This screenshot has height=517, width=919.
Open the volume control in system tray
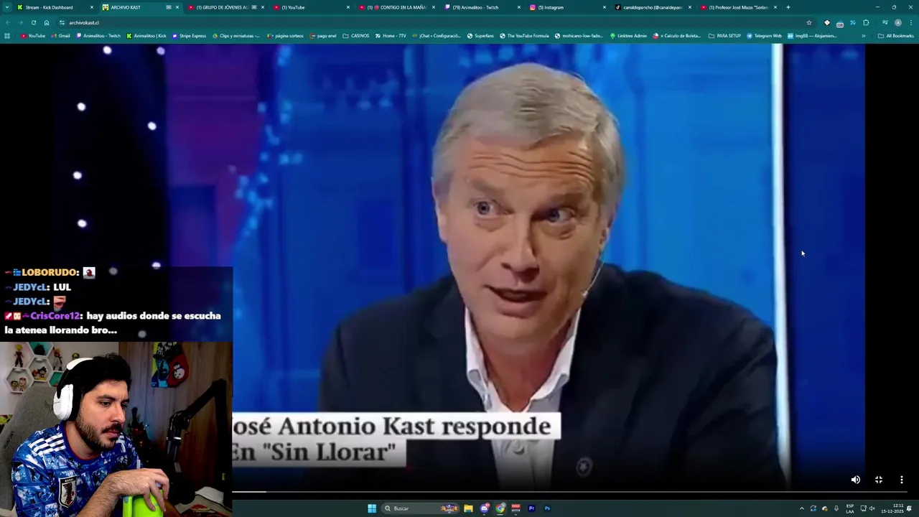872,508
